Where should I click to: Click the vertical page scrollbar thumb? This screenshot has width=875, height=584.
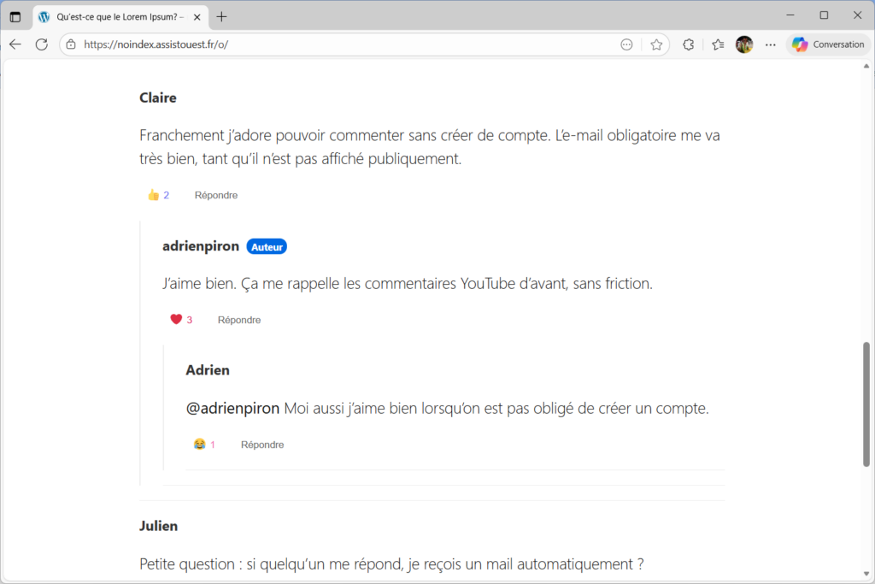(x=866, y=404)
